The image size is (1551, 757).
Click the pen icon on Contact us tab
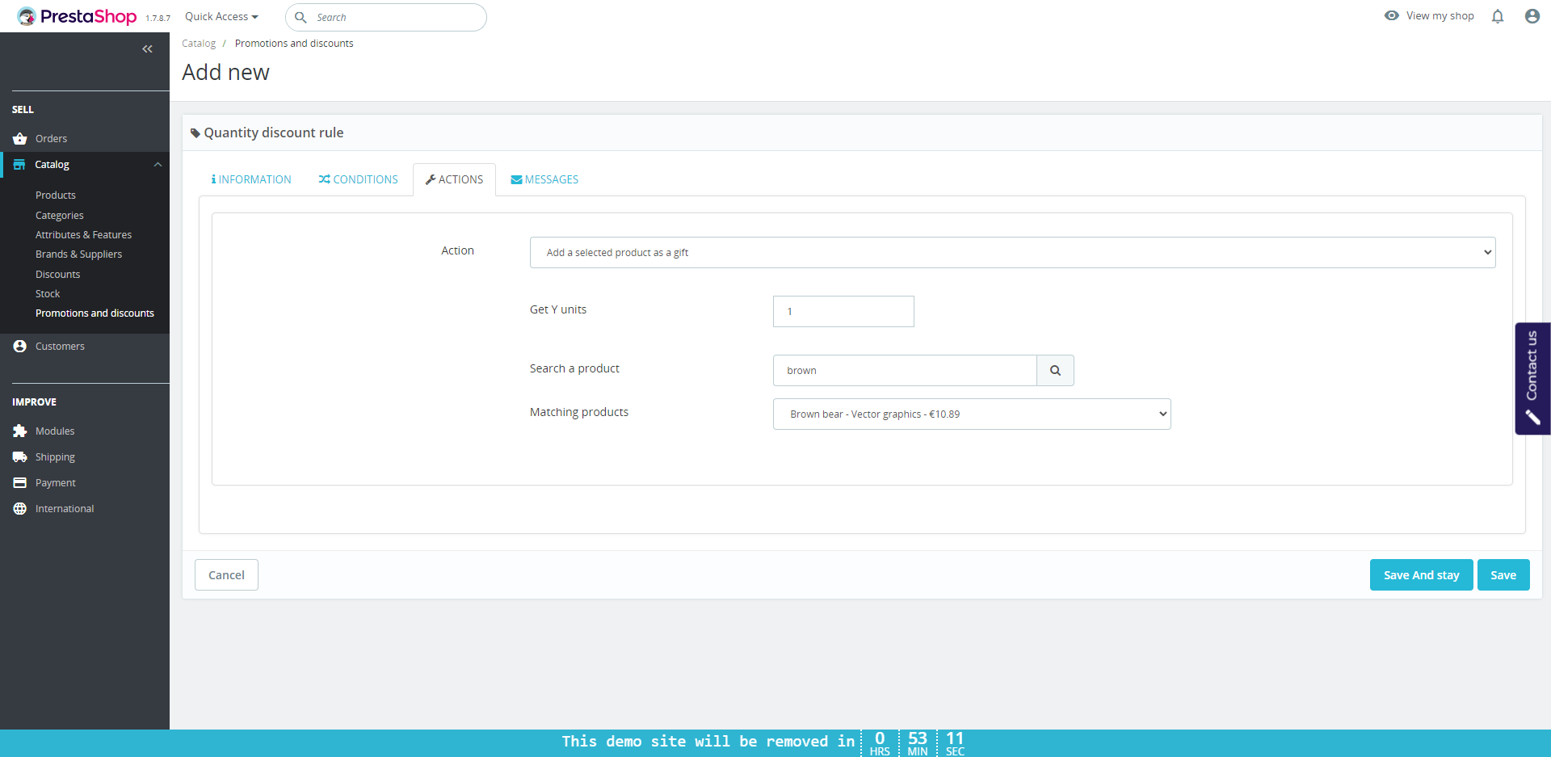[1532, 417]
